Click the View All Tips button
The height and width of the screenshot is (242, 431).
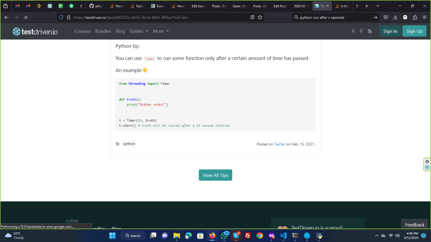215,175
